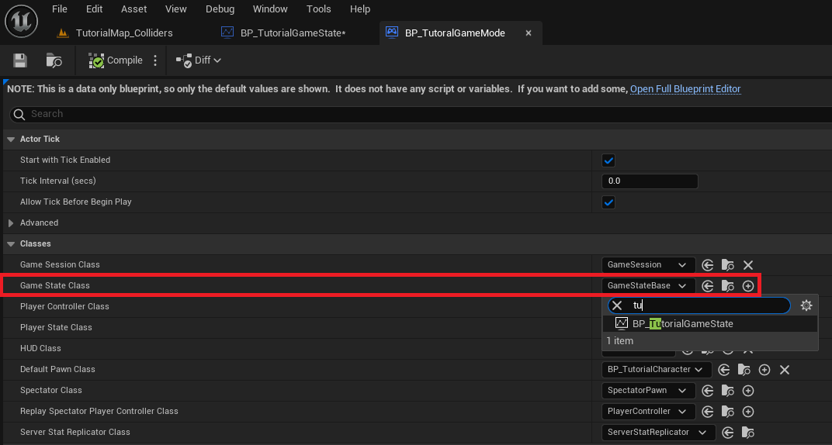
Task: Switch to TutorialMap_Colliders tab
Action: (x=115, y=33)
